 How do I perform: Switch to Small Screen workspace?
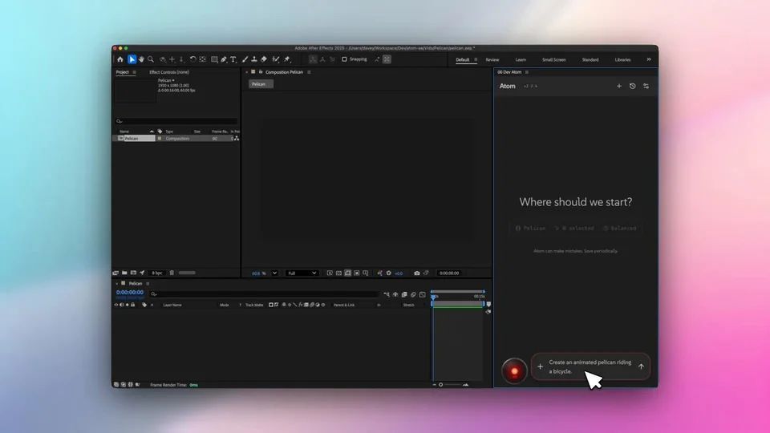(x=554, y=60)
